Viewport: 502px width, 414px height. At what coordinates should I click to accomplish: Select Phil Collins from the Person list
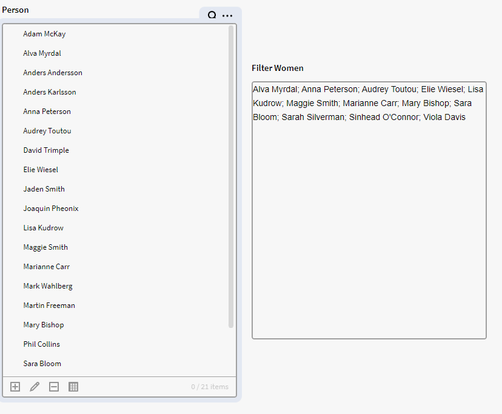coord(42,344)
